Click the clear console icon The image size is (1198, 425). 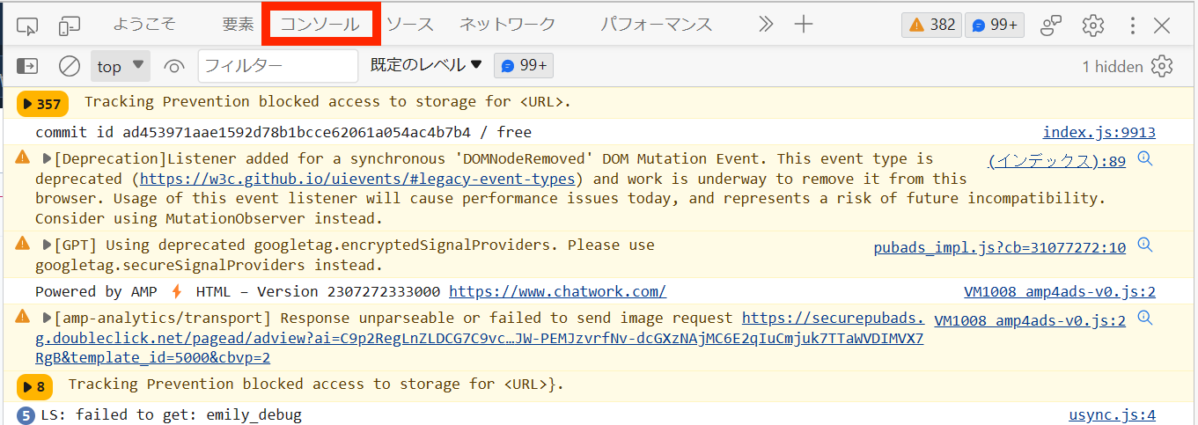click(x=70, y=66)
